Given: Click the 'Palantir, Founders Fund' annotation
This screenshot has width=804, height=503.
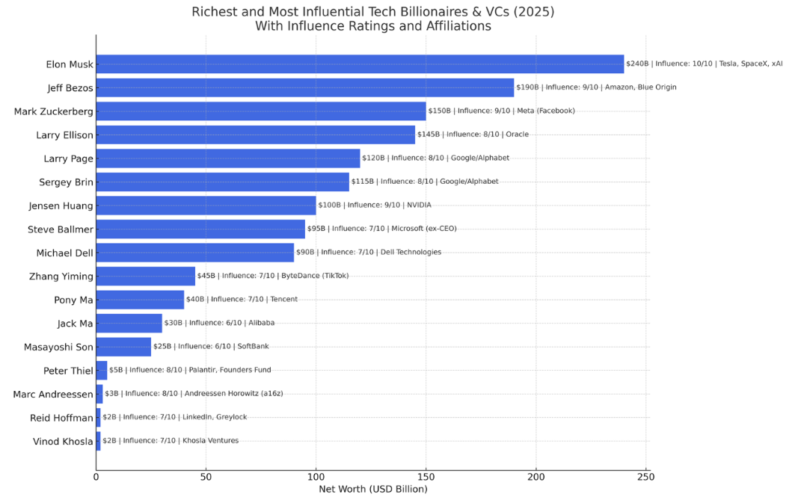Looking at the screenshot, I should pyautogui.click(x=230, y=370).
